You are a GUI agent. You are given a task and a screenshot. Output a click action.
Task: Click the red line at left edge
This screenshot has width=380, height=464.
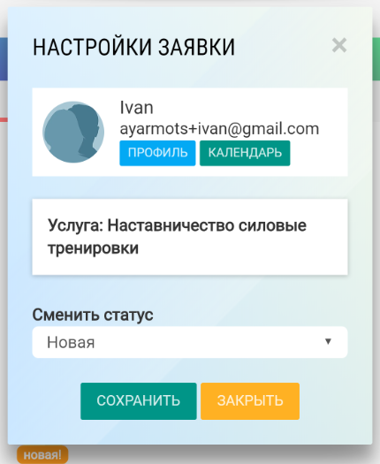point(4,119)
